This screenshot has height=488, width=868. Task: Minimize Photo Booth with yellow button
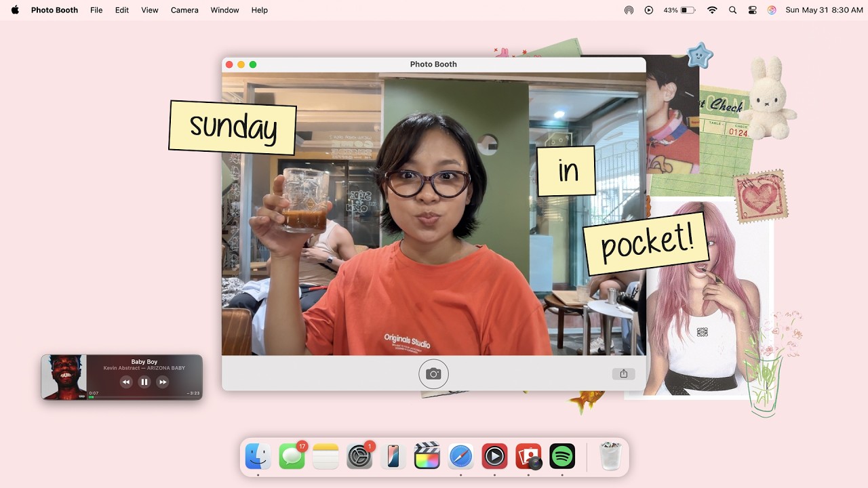tap(241, 64)
